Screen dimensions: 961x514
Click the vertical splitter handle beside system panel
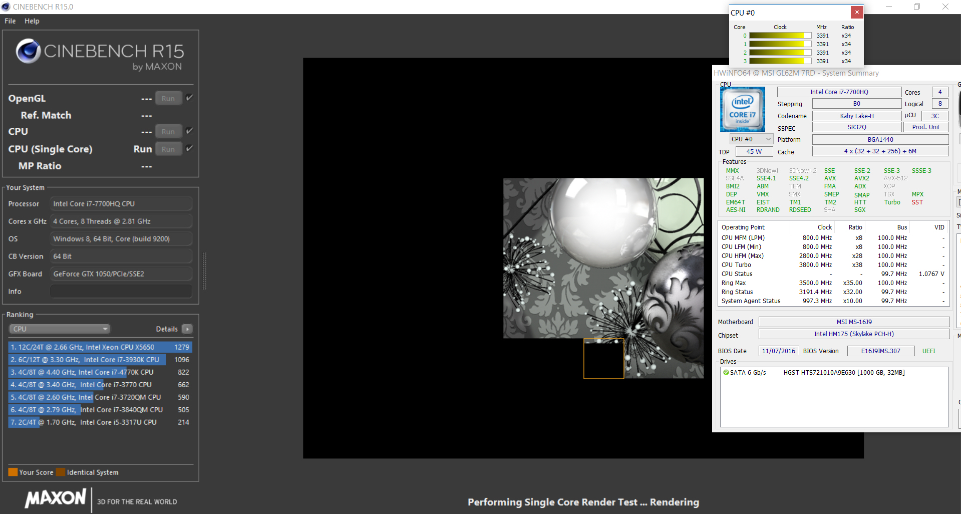204,271
